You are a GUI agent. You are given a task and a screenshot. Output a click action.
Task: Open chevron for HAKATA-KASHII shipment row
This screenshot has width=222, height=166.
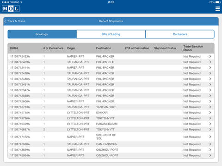click(x=210, y=124)
